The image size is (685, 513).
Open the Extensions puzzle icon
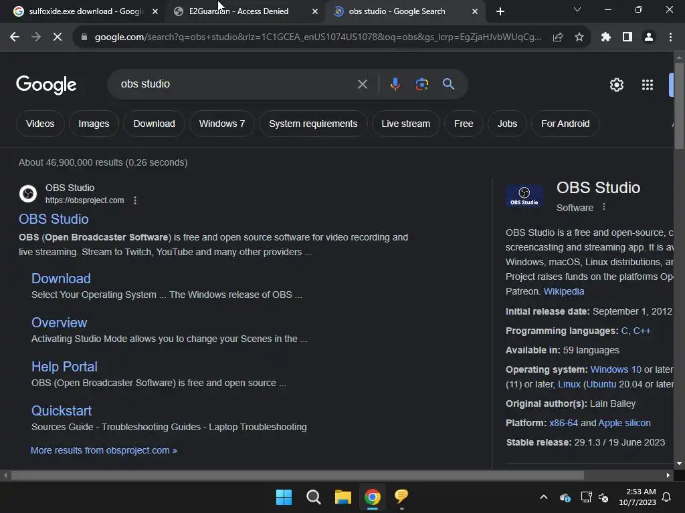605,37
